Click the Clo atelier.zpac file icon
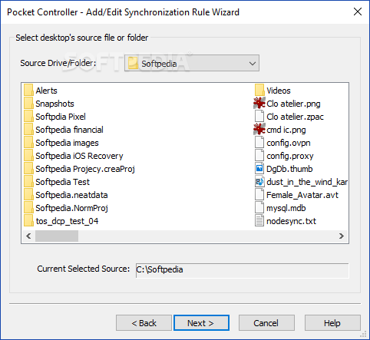Screen dimensions: 370x340 259,117
